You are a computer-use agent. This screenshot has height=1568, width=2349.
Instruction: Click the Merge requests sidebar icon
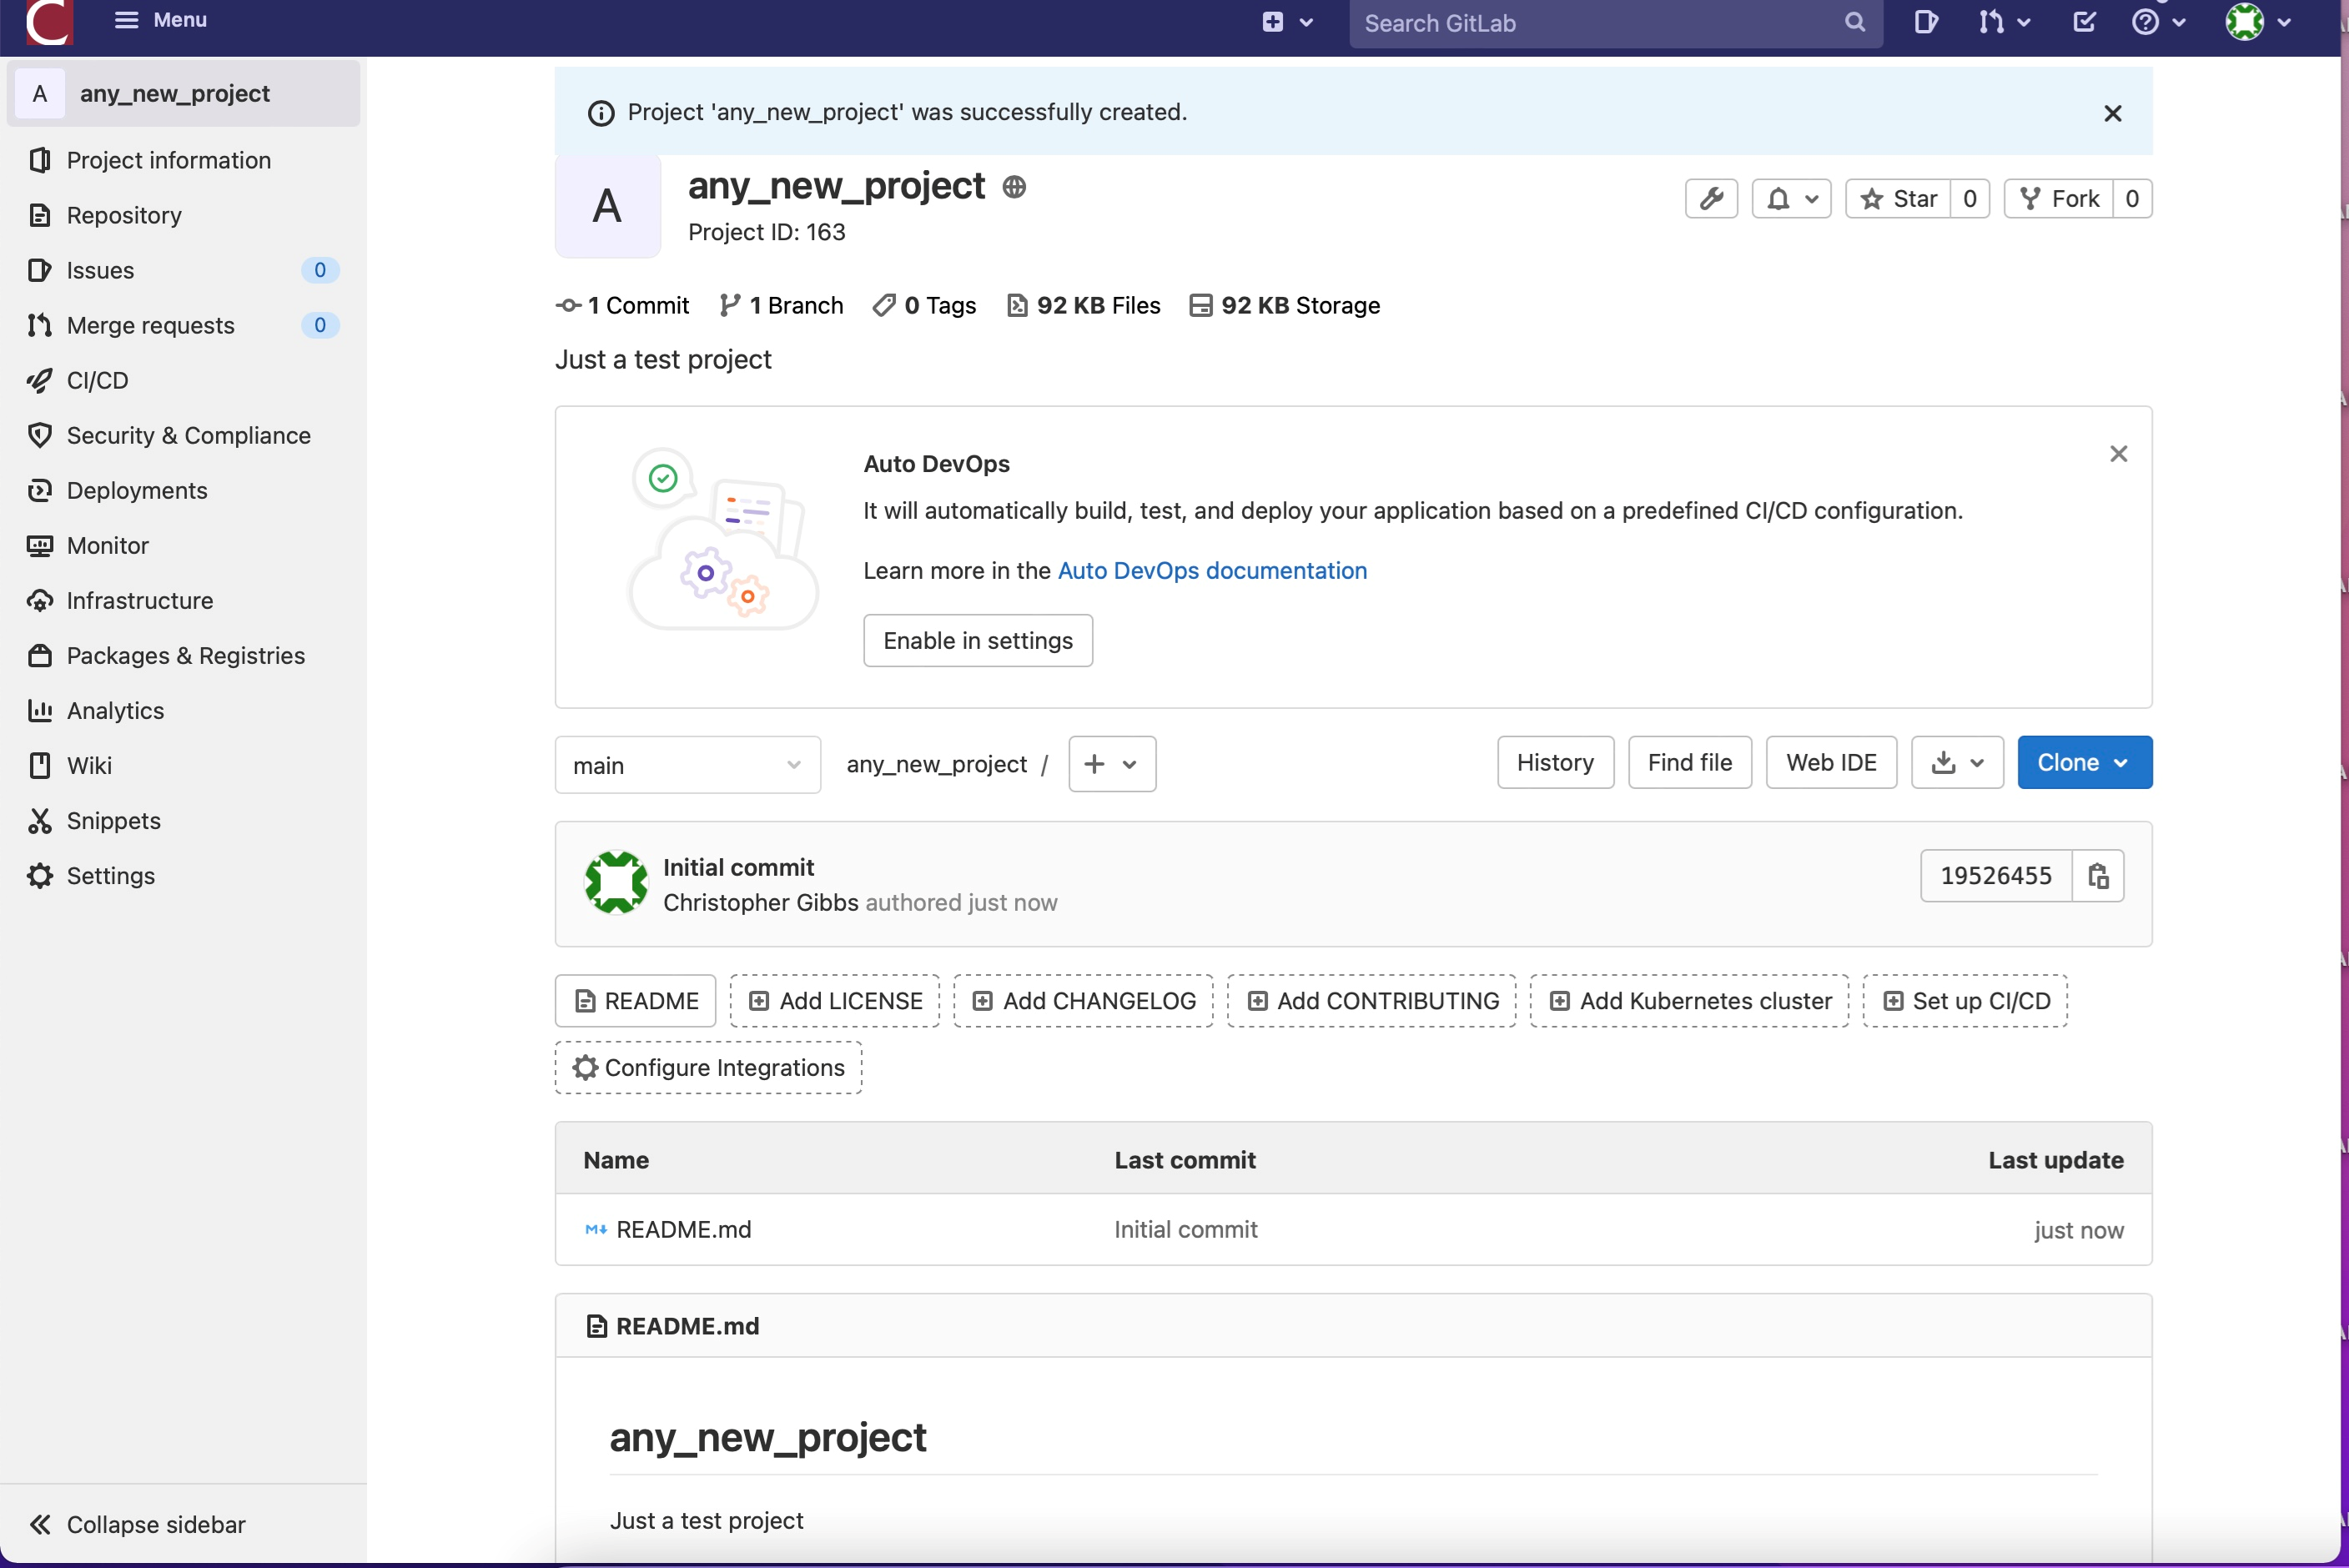pyautogui.click(x=38, y=324)
